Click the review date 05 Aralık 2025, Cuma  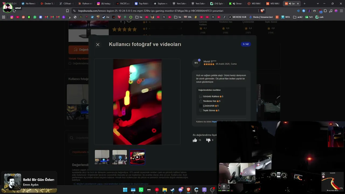[x=226, y=64]
